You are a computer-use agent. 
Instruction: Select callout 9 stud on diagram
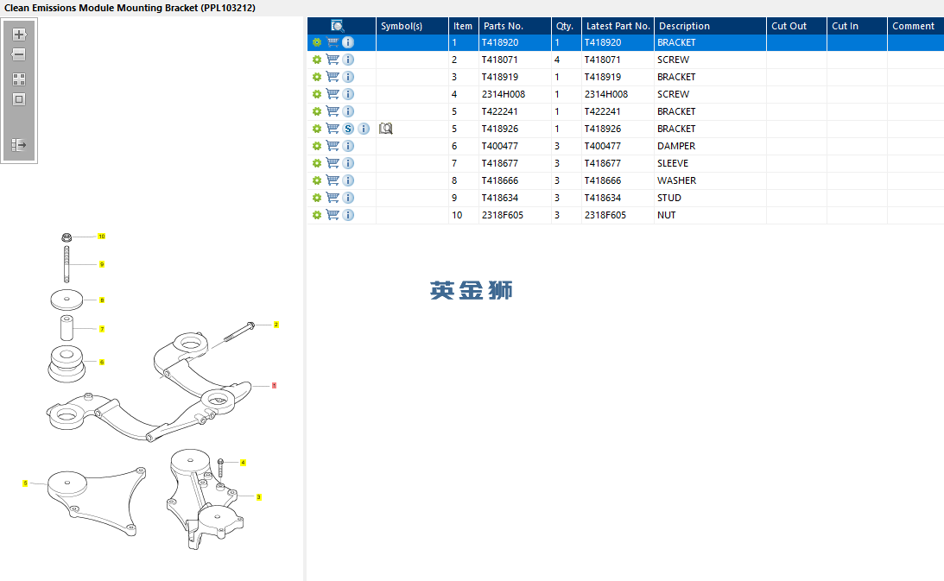coord(102,264)
